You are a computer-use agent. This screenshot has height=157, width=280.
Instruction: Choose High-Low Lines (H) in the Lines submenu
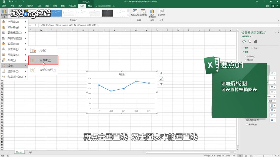[x=43, y=70]
